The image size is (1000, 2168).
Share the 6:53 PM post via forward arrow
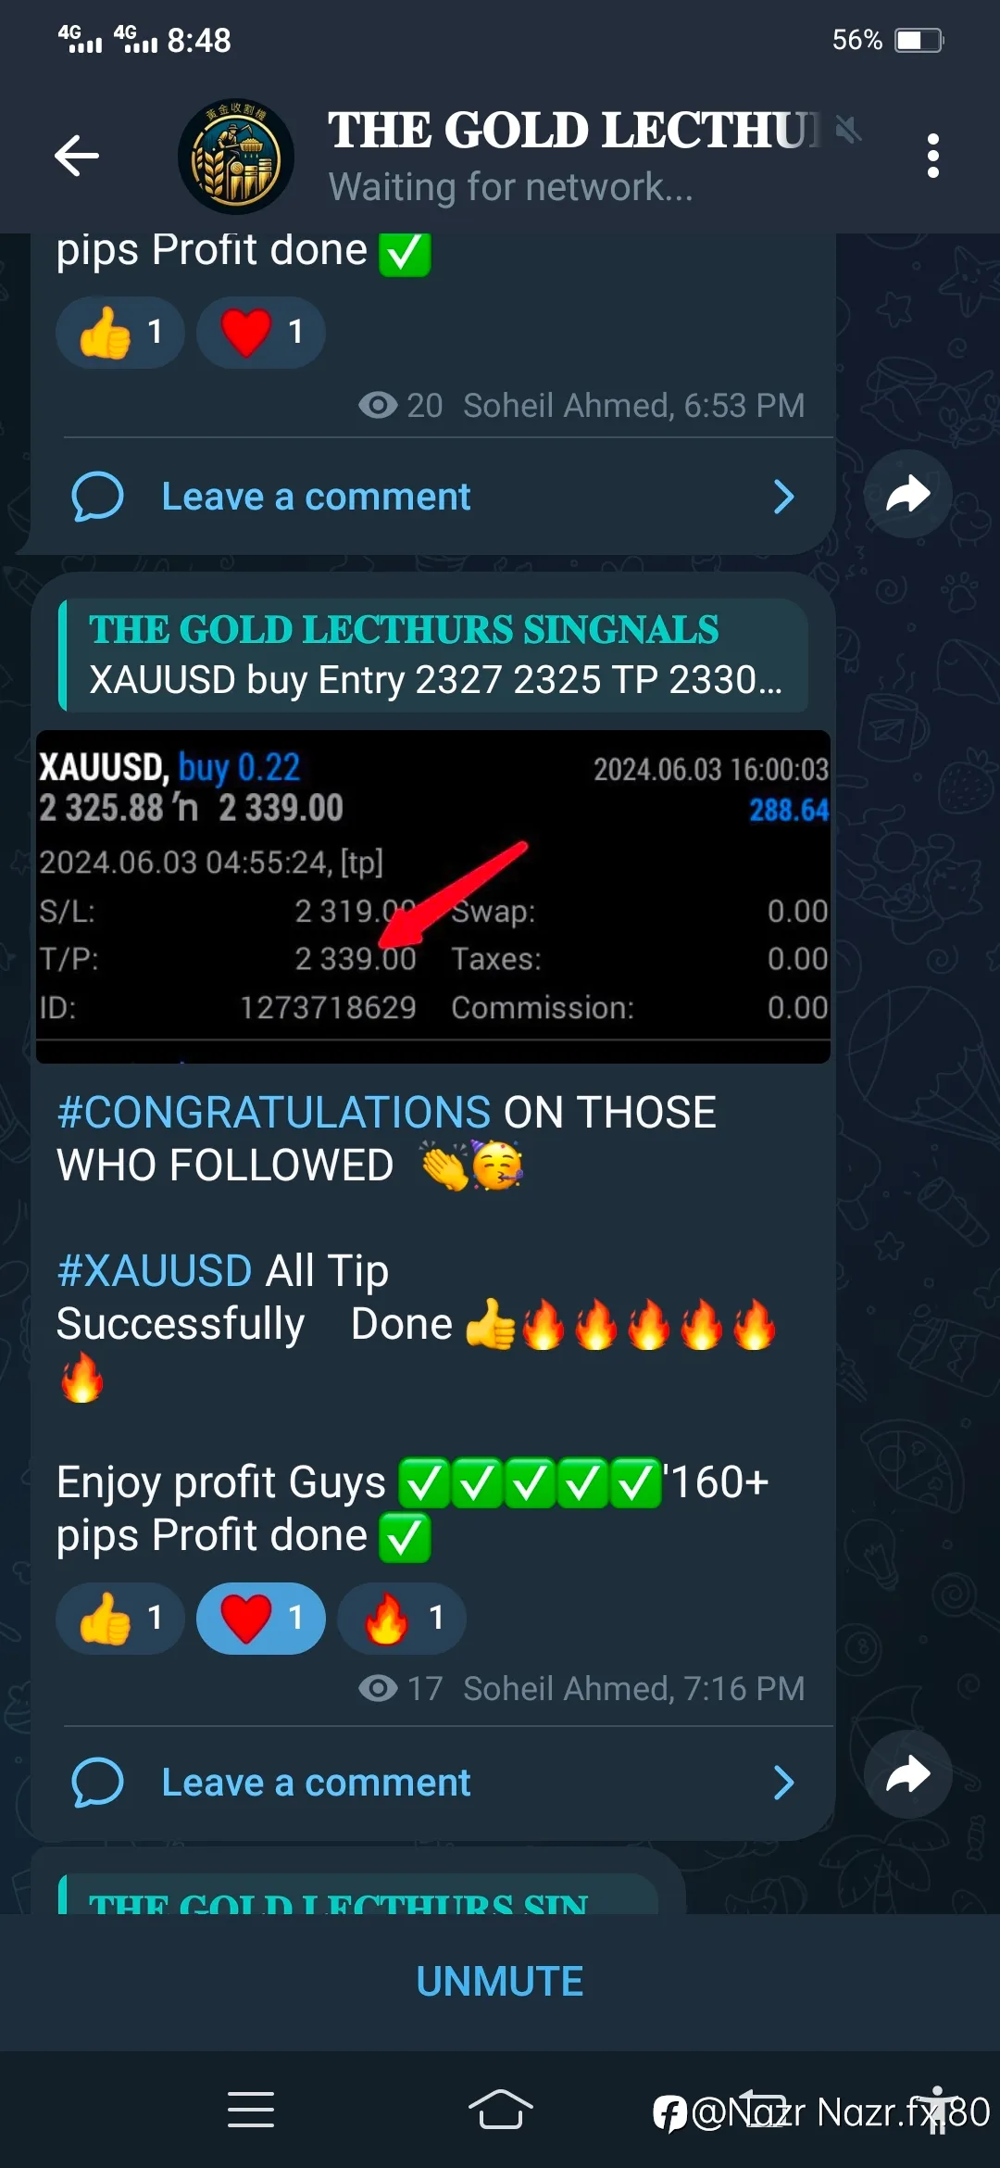907,494
